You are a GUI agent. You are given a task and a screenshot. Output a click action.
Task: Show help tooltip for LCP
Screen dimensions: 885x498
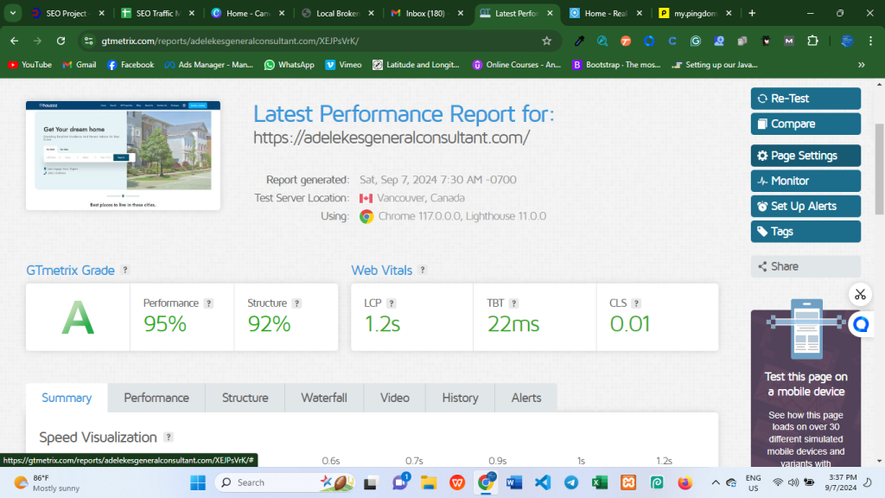click(x=392, y=303)
